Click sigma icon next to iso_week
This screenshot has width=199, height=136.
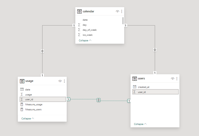click(79, 35)
